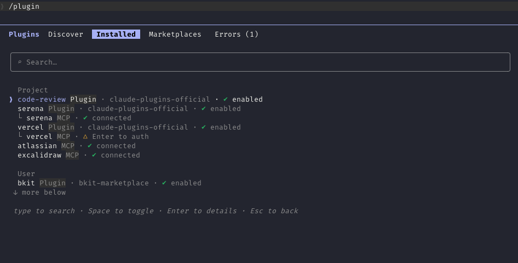
Task: Click the Plugins heading label
Action: [x=24, y=34]
